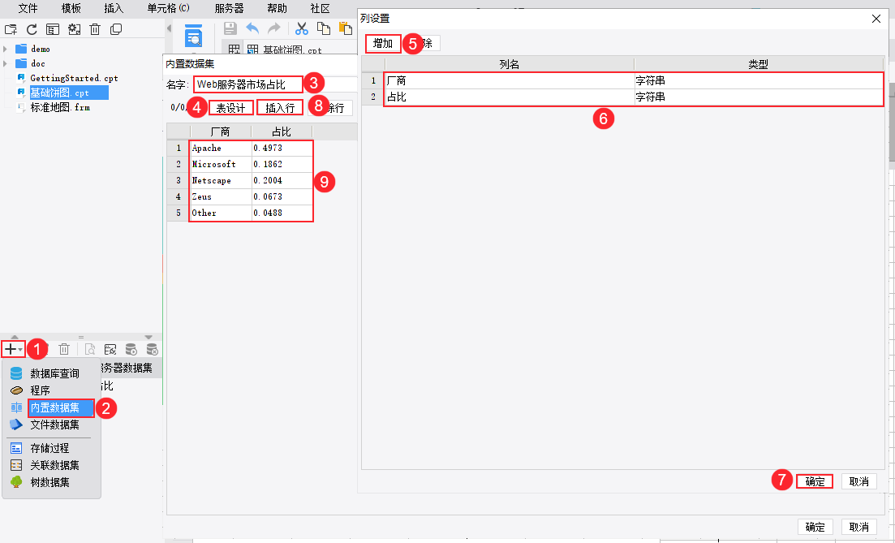Image resolution: width=895 pixels, height=543 pixels.
Task: Click column name cell 占比 in 列设置
Action: 510,97
